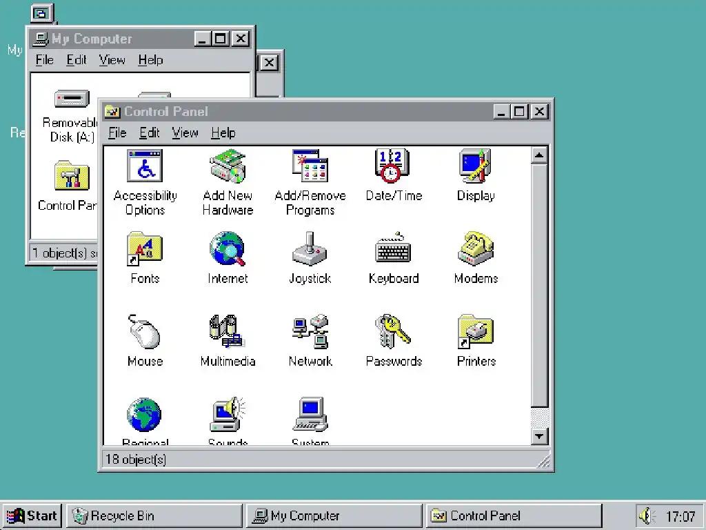
Task: Click the '1 object(s)' My Computer status text
Action: click(64, 253)
